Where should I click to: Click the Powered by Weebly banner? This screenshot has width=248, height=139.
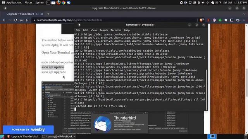point(28,130)
